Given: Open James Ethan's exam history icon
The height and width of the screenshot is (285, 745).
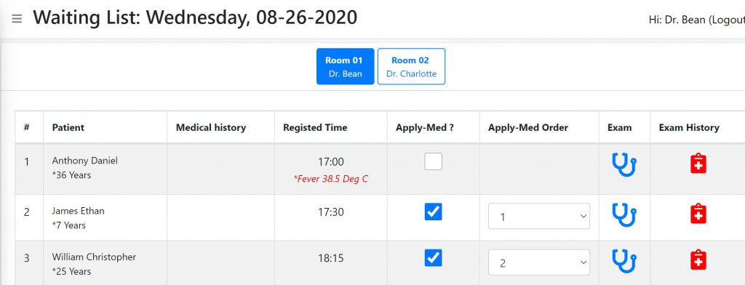Looking at the screenshot, I should click(x=698, y=214).
